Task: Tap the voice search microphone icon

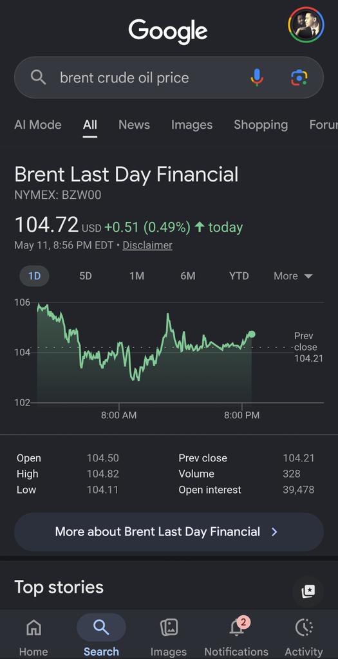Action: (257, 77)
